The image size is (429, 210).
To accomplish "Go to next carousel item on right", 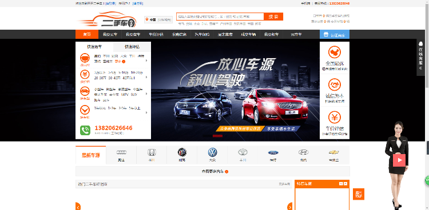I will tap(290, 207).
